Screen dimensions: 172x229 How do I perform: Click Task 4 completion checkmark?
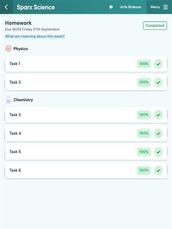click(158, 133)
